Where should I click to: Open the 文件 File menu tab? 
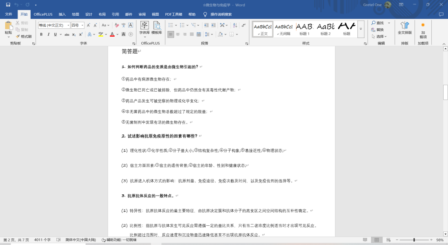tap(9, 14)
